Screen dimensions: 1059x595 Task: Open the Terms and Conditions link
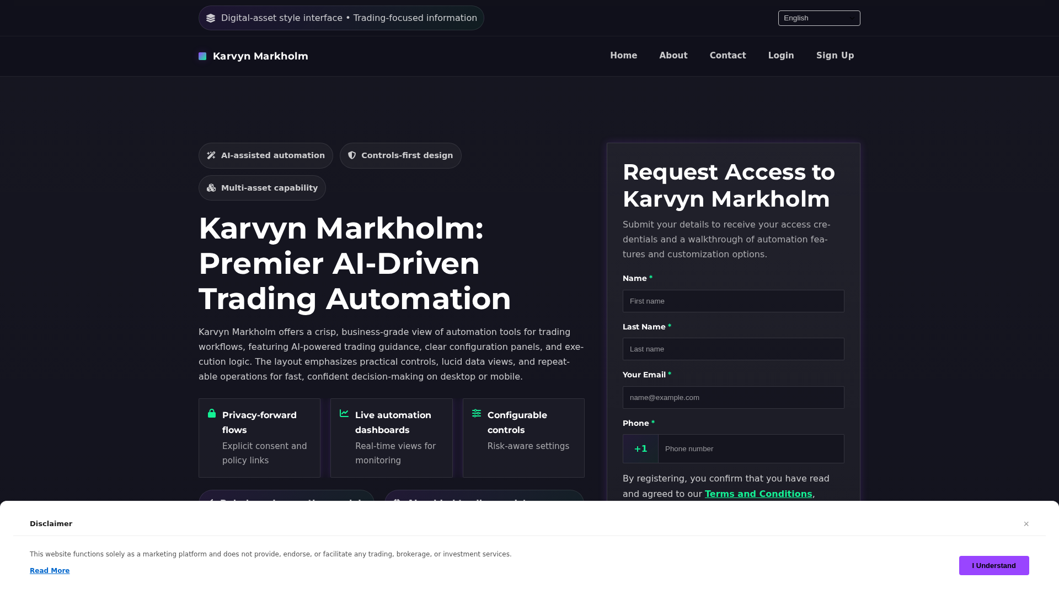[758, 494]
